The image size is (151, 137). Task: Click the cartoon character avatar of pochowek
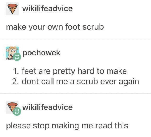point(13,53)
